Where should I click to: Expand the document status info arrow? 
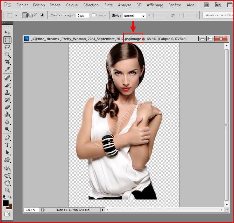point(103,210)
